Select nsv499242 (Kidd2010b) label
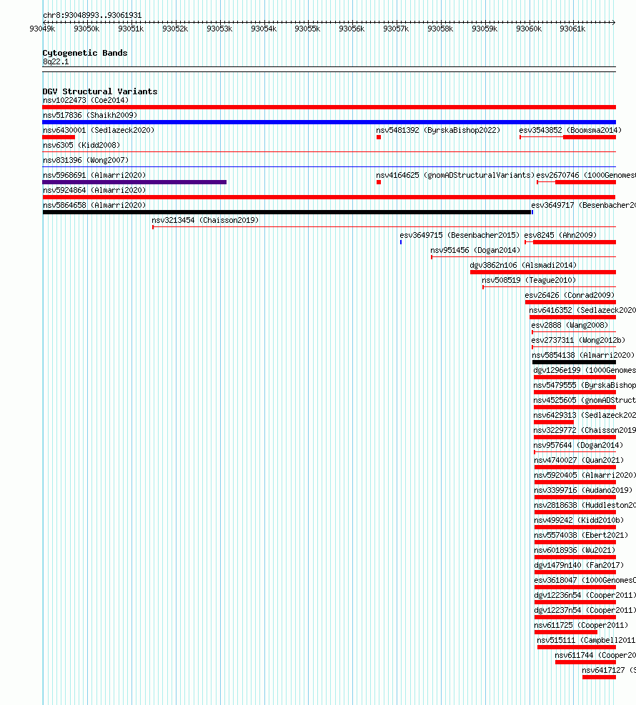This screenshot has height=705, width=636. 579,520
